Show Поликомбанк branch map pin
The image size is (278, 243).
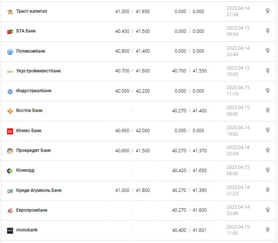click(x=268, y=51)
